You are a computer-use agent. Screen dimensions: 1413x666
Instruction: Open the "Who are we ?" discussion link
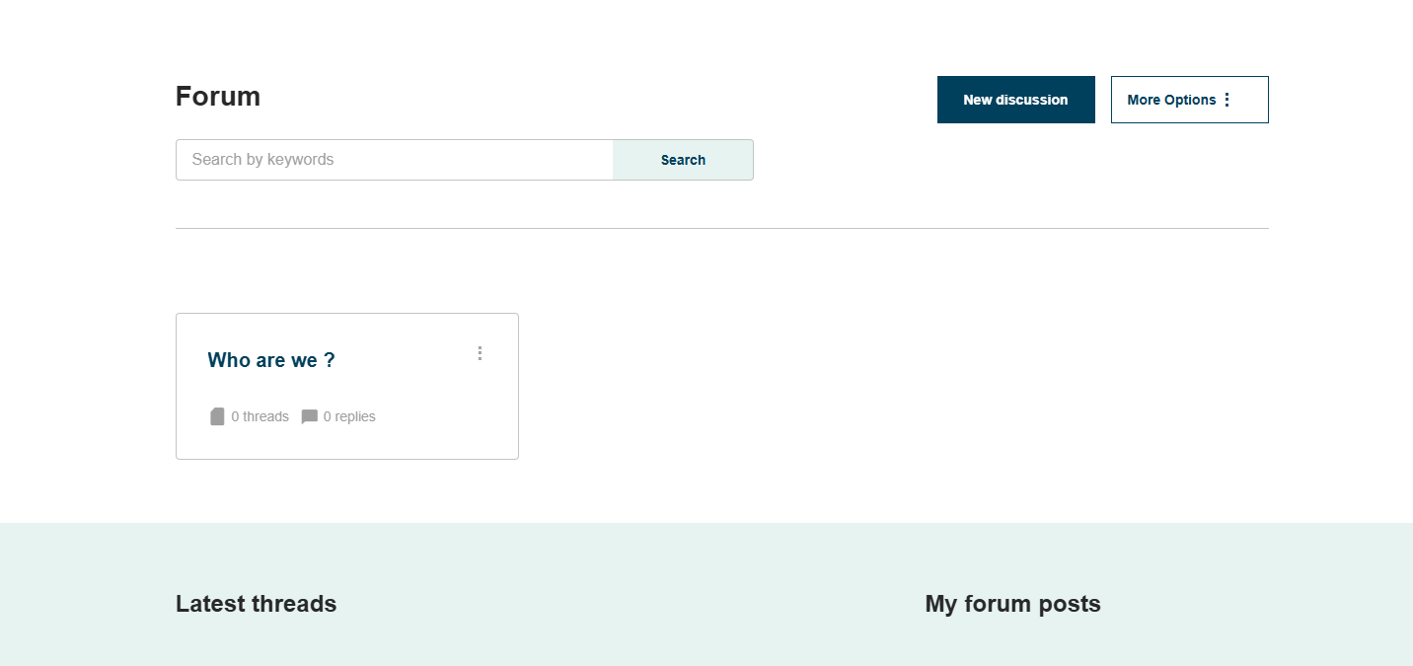pos(270,360)
